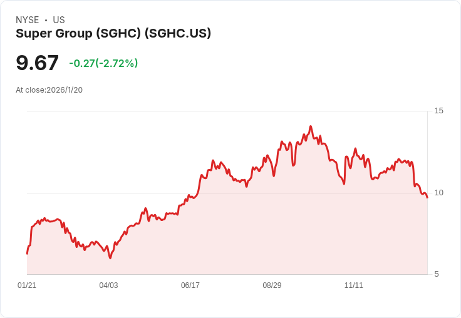This screenshot has height=318, width=461.
Task: Click the 10 y-axis label
Action: (439, 192)
